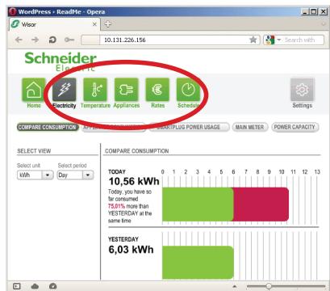
Task: Toggle the panel icon in status bar
Action: pyautogui.click(x=17, y=286)
